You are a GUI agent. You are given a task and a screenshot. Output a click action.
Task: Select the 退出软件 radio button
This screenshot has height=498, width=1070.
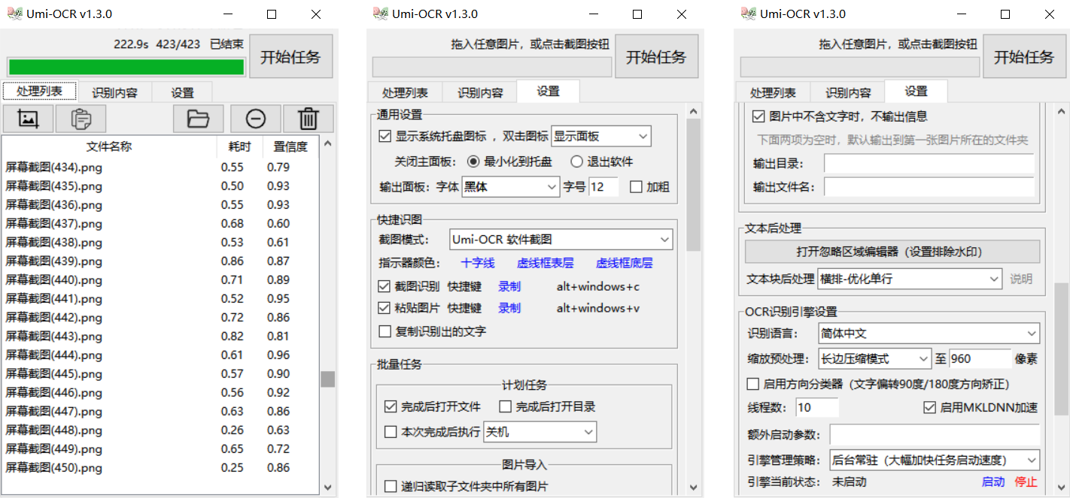tap(575, 161)
